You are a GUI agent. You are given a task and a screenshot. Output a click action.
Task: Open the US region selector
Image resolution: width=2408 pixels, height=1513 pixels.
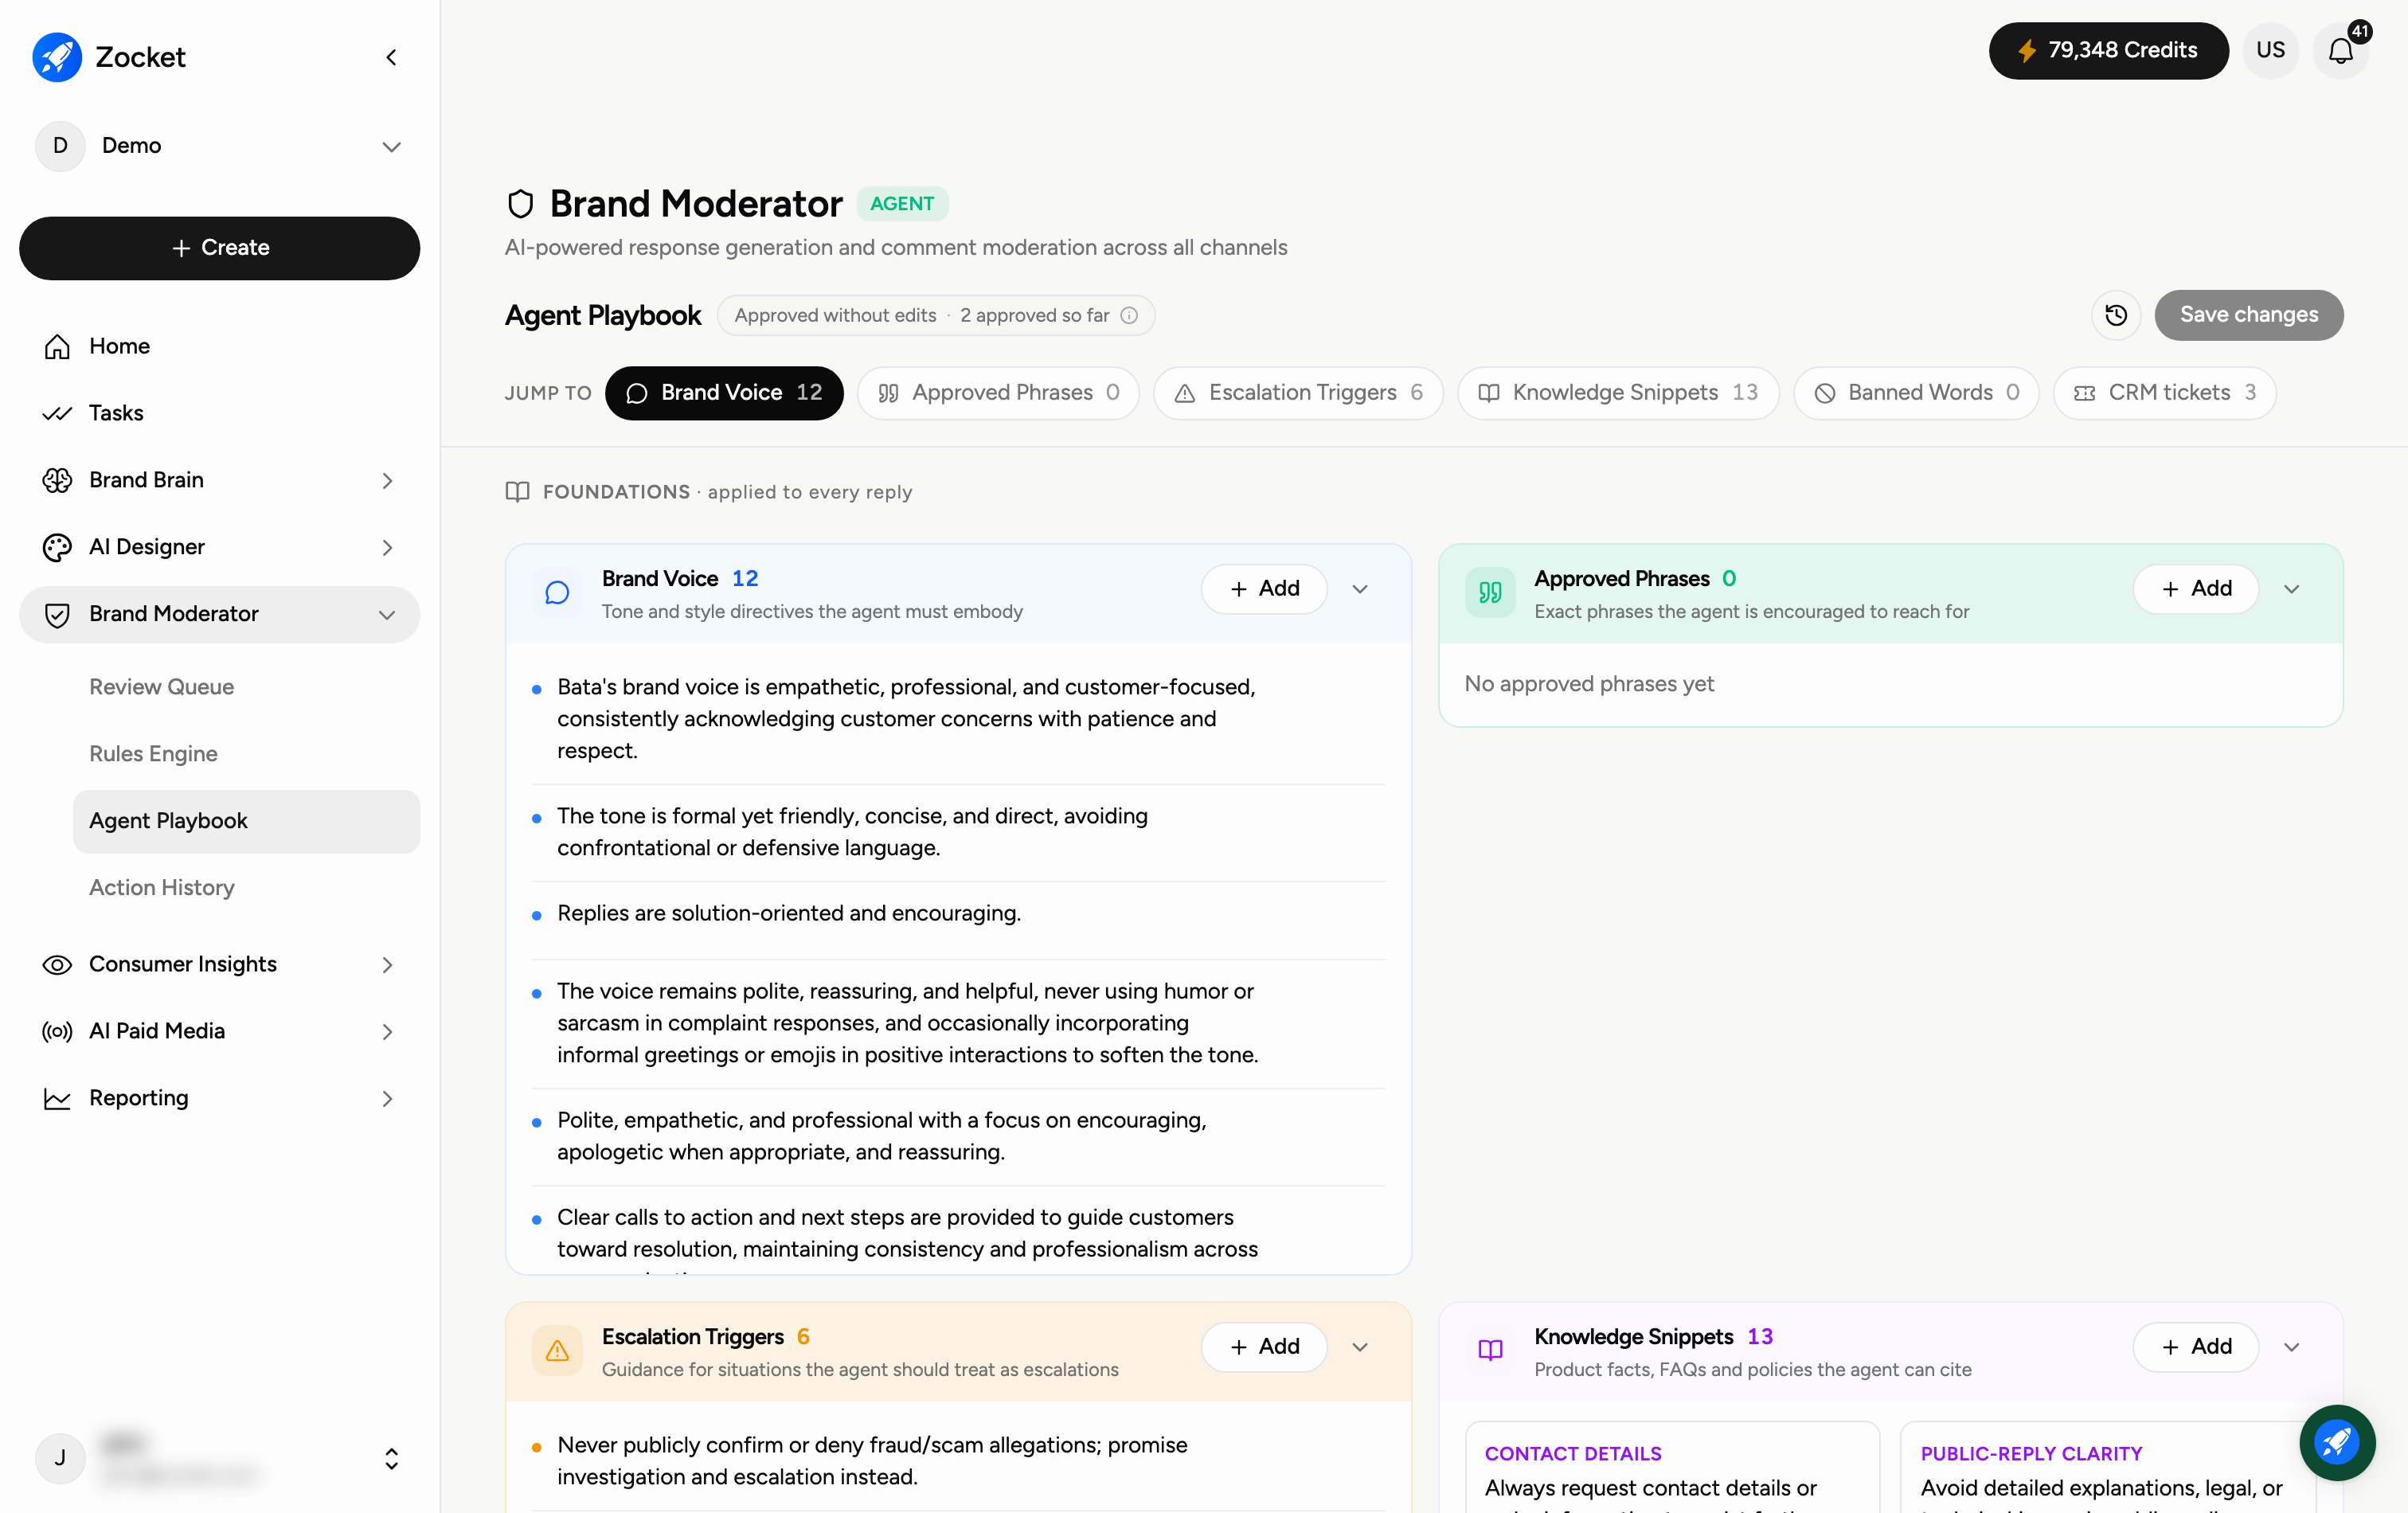pos(2270,51)
